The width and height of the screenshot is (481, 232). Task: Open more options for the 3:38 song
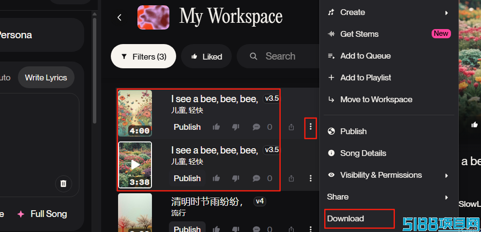coord(311,178)
